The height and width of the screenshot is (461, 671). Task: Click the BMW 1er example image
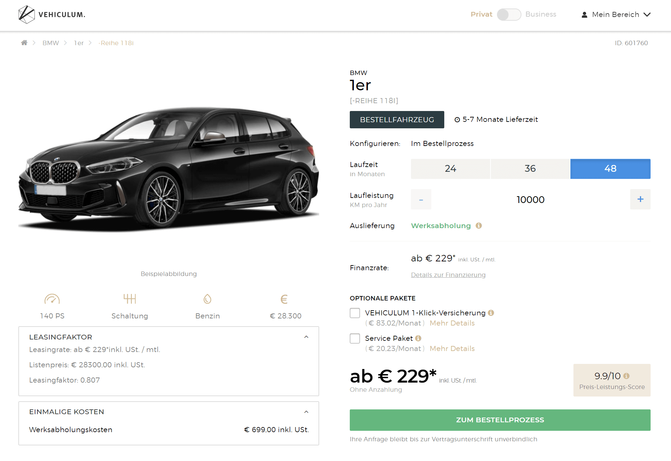[x=169, y=168]
